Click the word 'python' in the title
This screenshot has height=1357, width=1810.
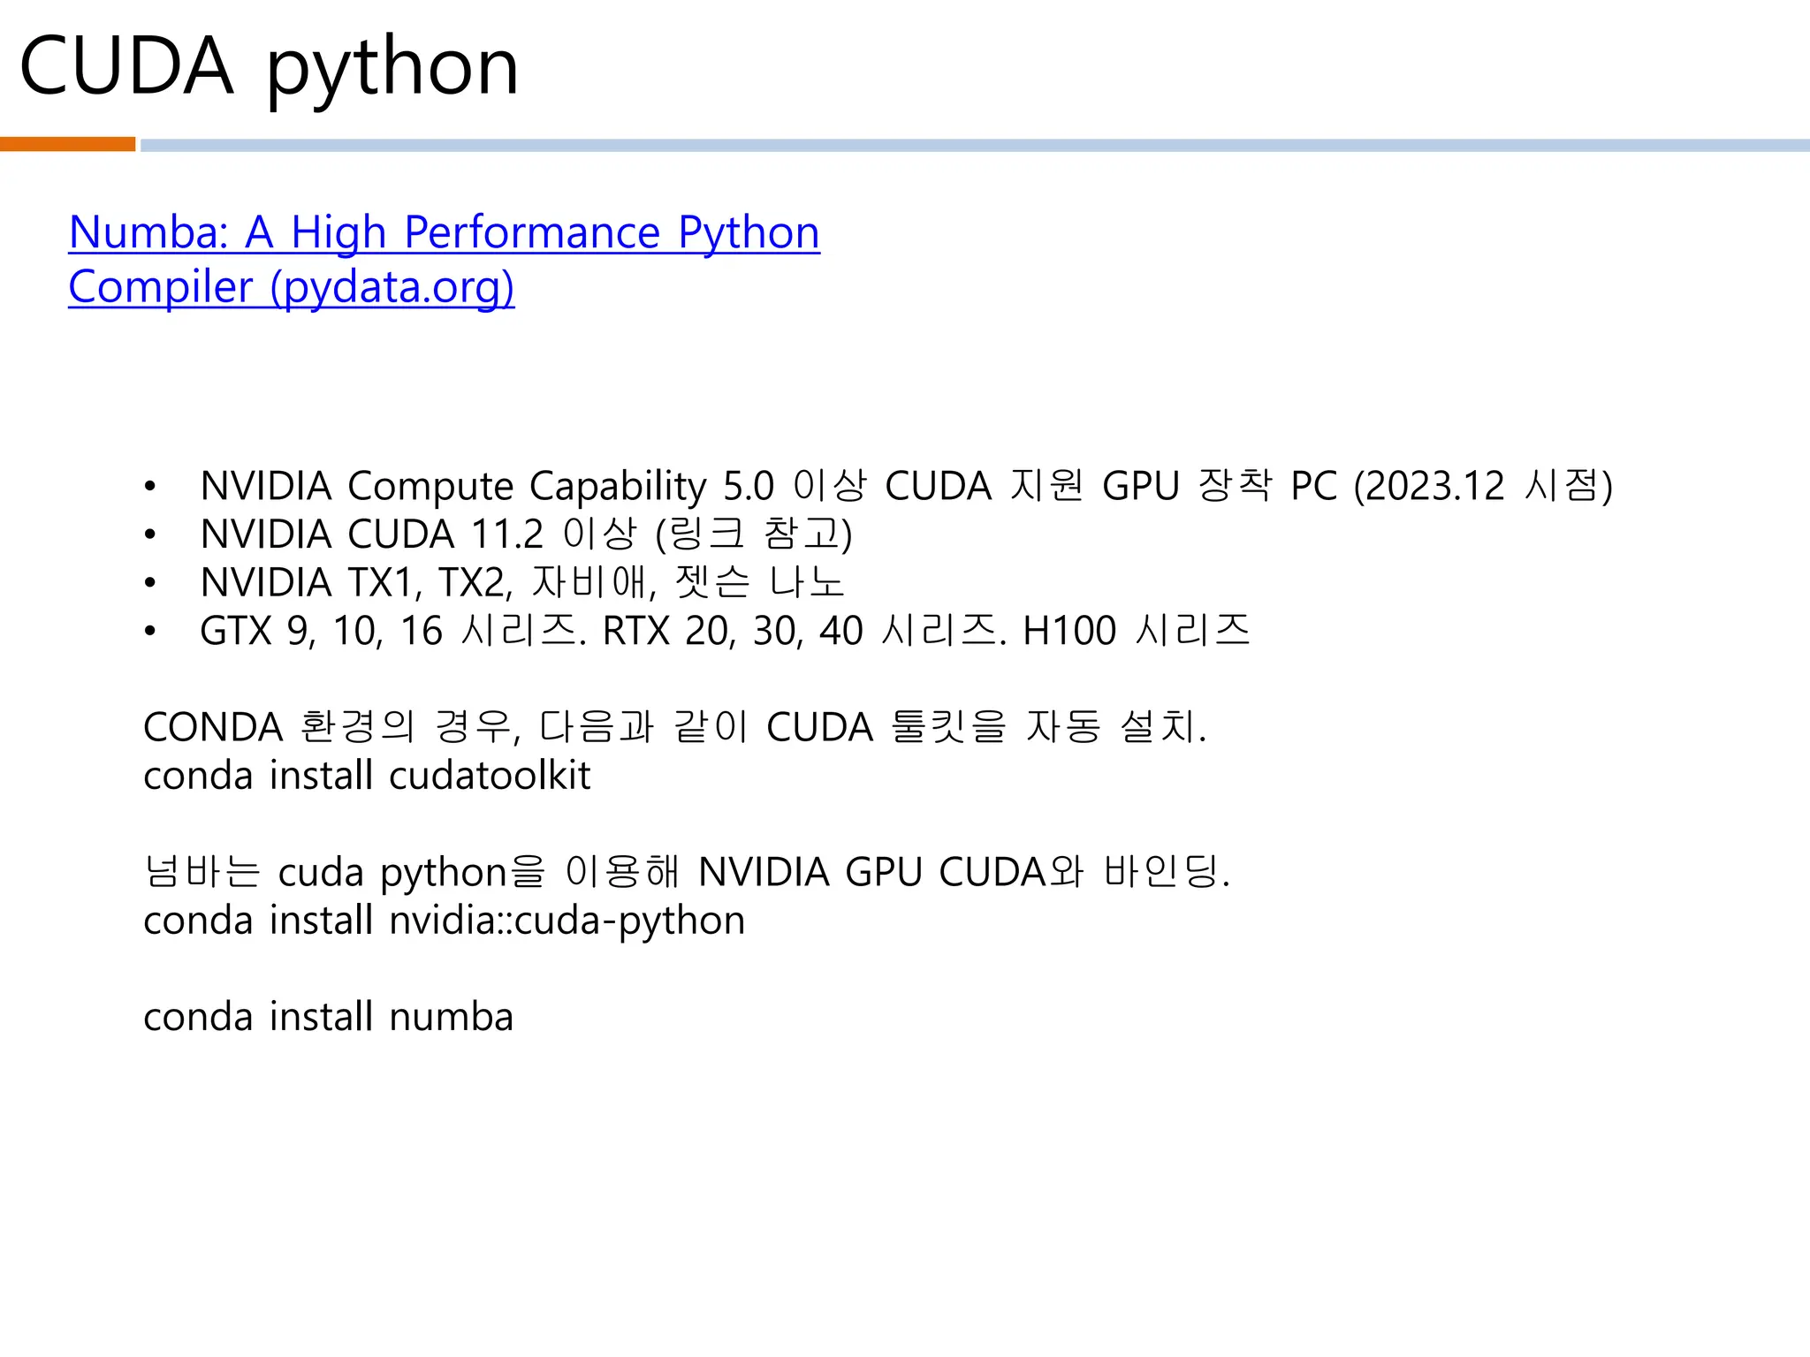coord(392,69)
